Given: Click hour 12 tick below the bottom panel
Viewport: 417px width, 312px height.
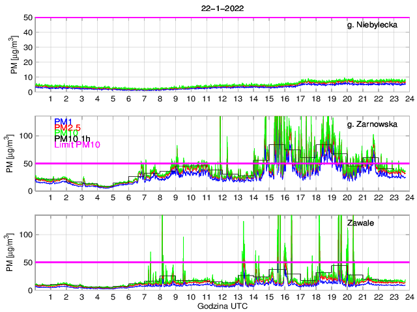Looking at the screenshot, I should pos(222,296).
